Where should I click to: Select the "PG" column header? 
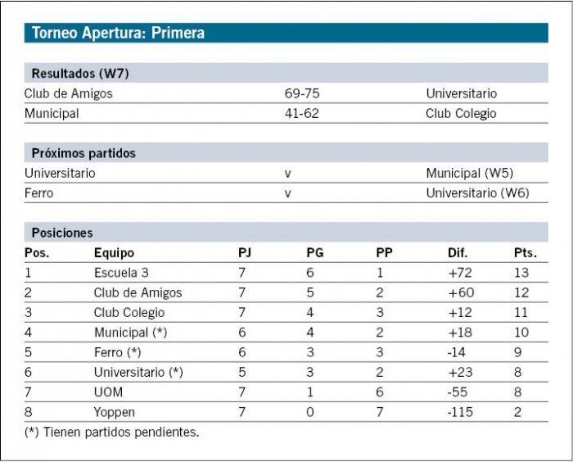(x=314, y=253)
